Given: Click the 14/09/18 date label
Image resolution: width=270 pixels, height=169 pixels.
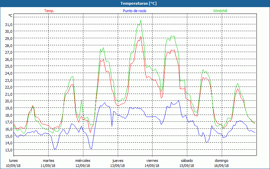Looking at the screenshot, I should click(x=152, y=166).
